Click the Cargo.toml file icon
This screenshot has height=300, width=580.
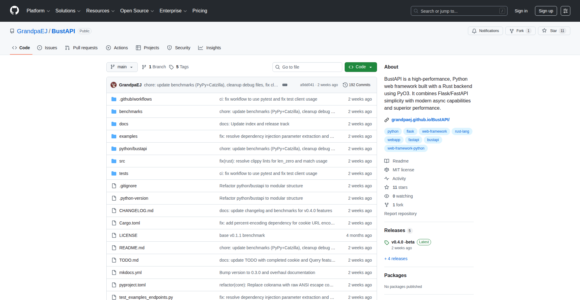tap(114, 223)
